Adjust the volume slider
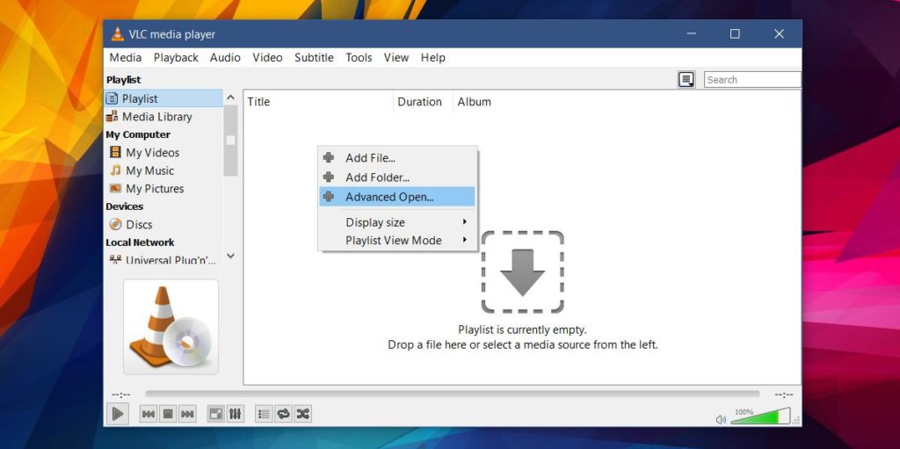Viewport: 900px width, 449px height. click(x=760, y=416)
